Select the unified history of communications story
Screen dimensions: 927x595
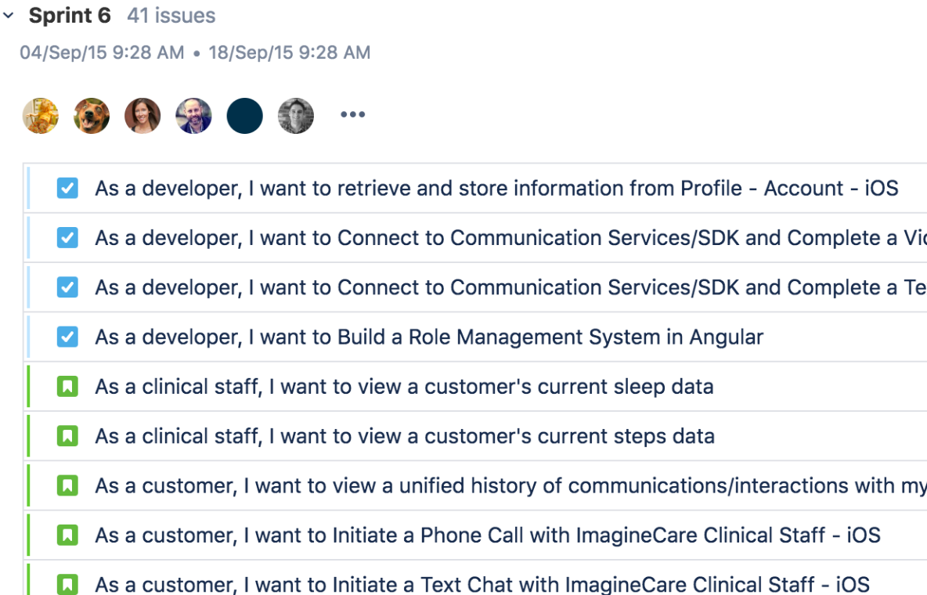[x=509, y=485]
